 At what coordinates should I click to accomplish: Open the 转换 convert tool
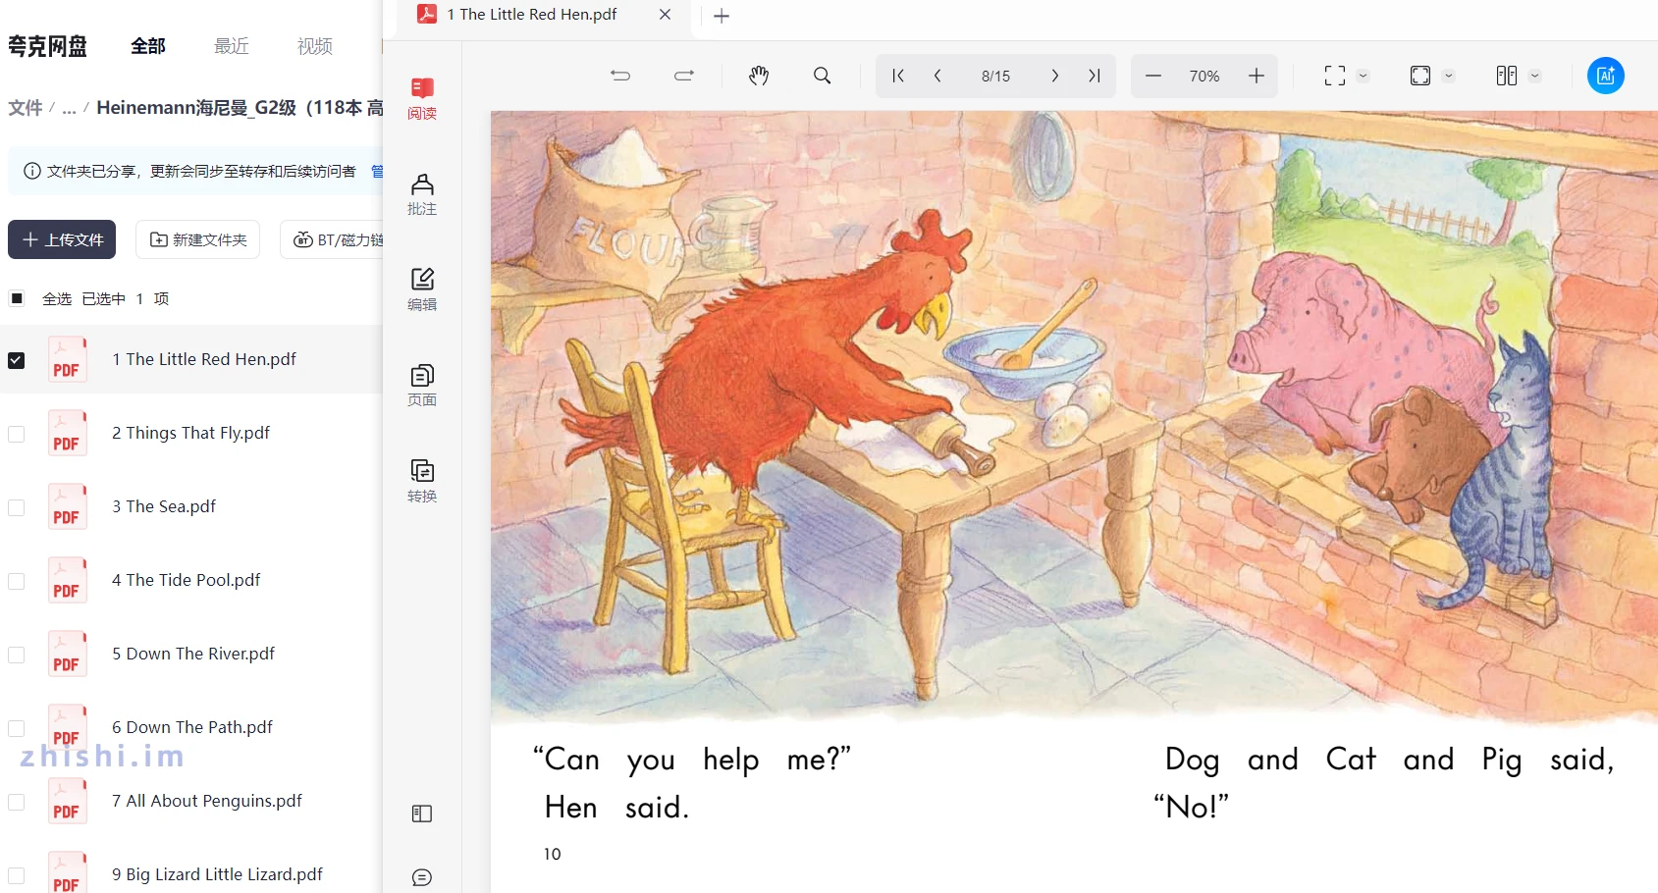coord(422,481)
